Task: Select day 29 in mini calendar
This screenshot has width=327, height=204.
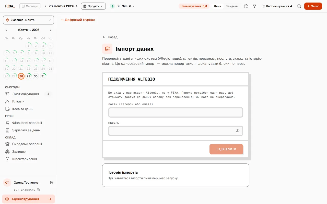Action: pyautogui.click(x=28, y=76)
